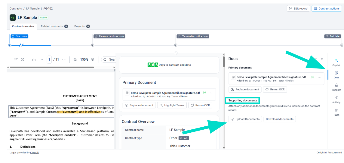Click the Upload Documents button
This screenshot has width=344, height=163.
pos(245,119)
